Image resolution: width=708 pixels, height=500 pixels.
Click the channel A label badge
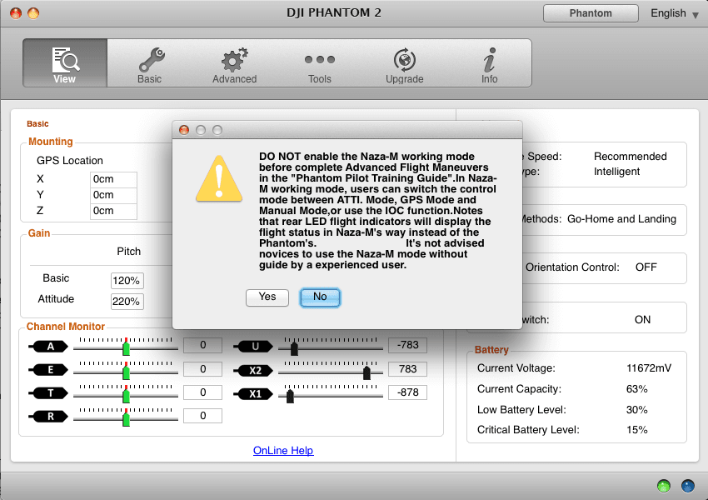coord(48,347)
